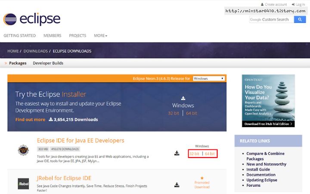Download Java EE Developers 64 bit
Viewport: 310px width, 194px height.
(210, 154)
